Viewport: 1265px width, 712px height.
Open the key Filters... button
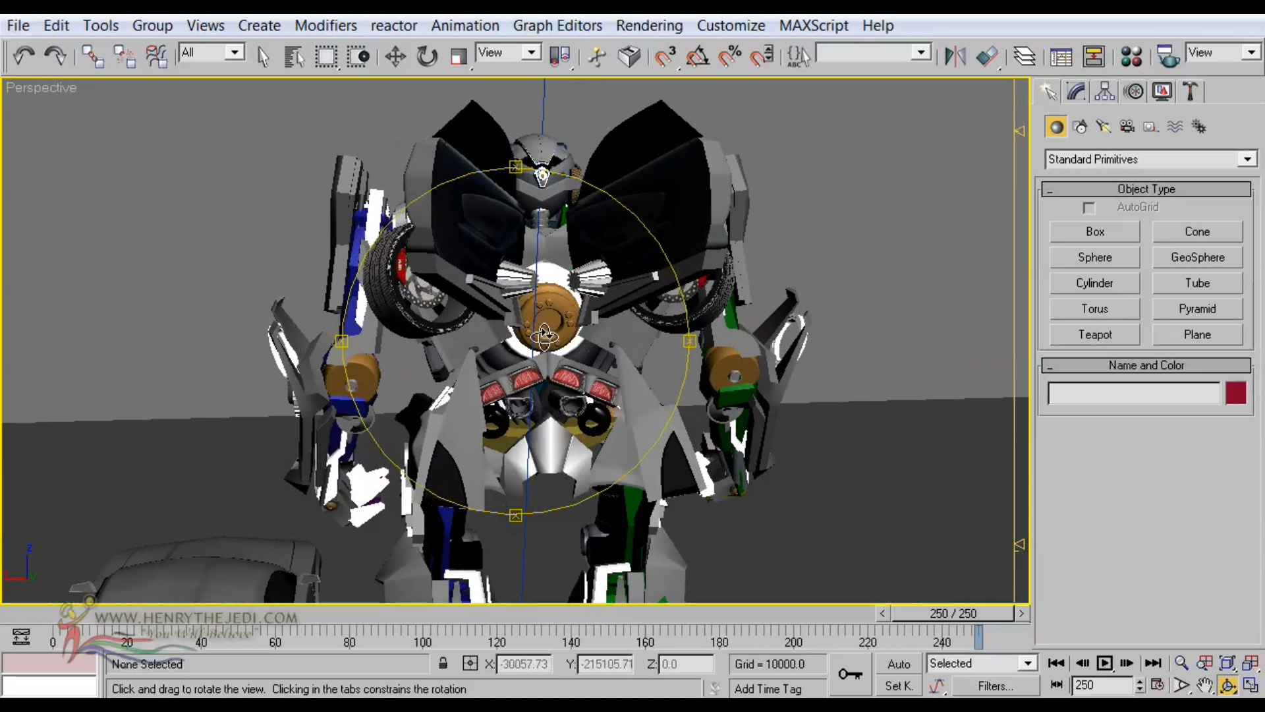click(995, 686)
